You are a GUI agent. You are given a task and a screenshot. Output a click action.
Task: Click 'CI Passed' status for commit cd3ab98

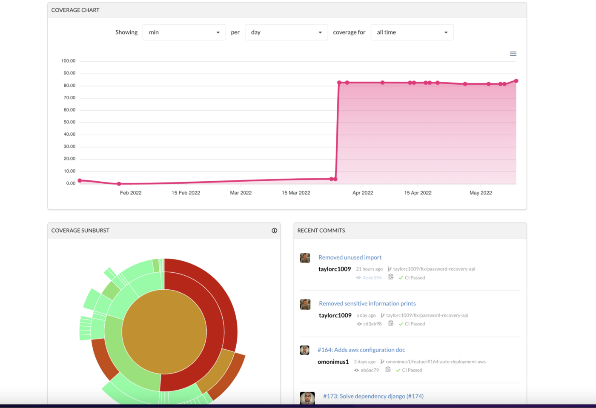pyautogui.click(x=415, y=324)
